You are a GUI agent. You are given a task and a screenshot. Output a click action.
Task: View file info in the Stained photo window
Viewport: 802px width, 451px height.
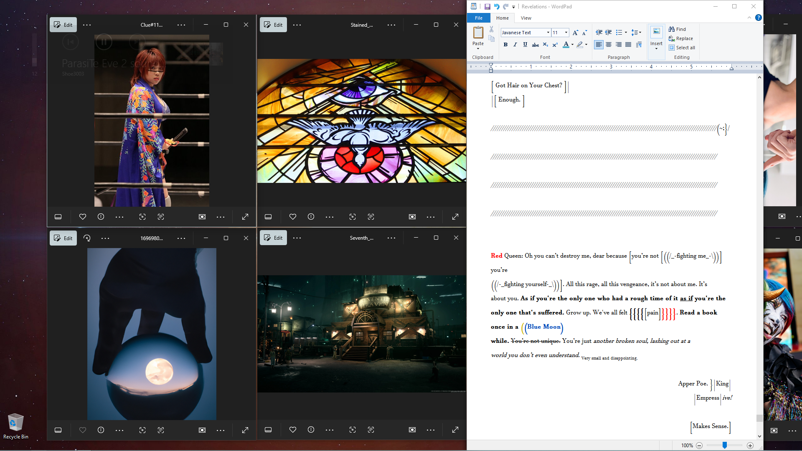click(x=311, y=217)
